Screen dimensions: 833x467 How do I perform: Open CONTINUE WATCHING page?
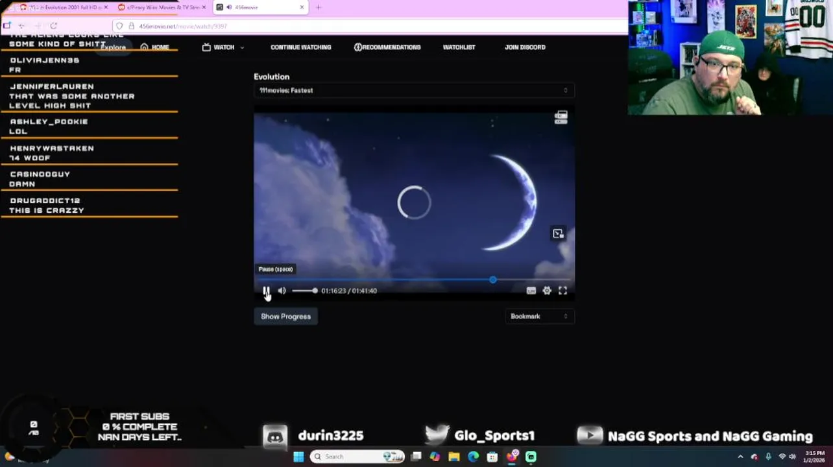tap(300, 47)
